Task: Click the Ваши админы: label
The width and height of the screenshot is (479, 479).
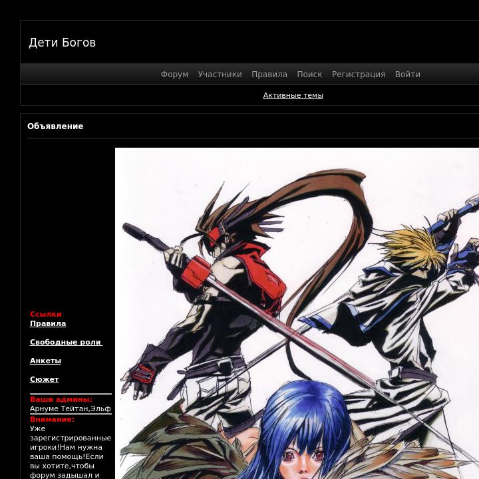Action: pyautogui.click(x=61, y=399)
